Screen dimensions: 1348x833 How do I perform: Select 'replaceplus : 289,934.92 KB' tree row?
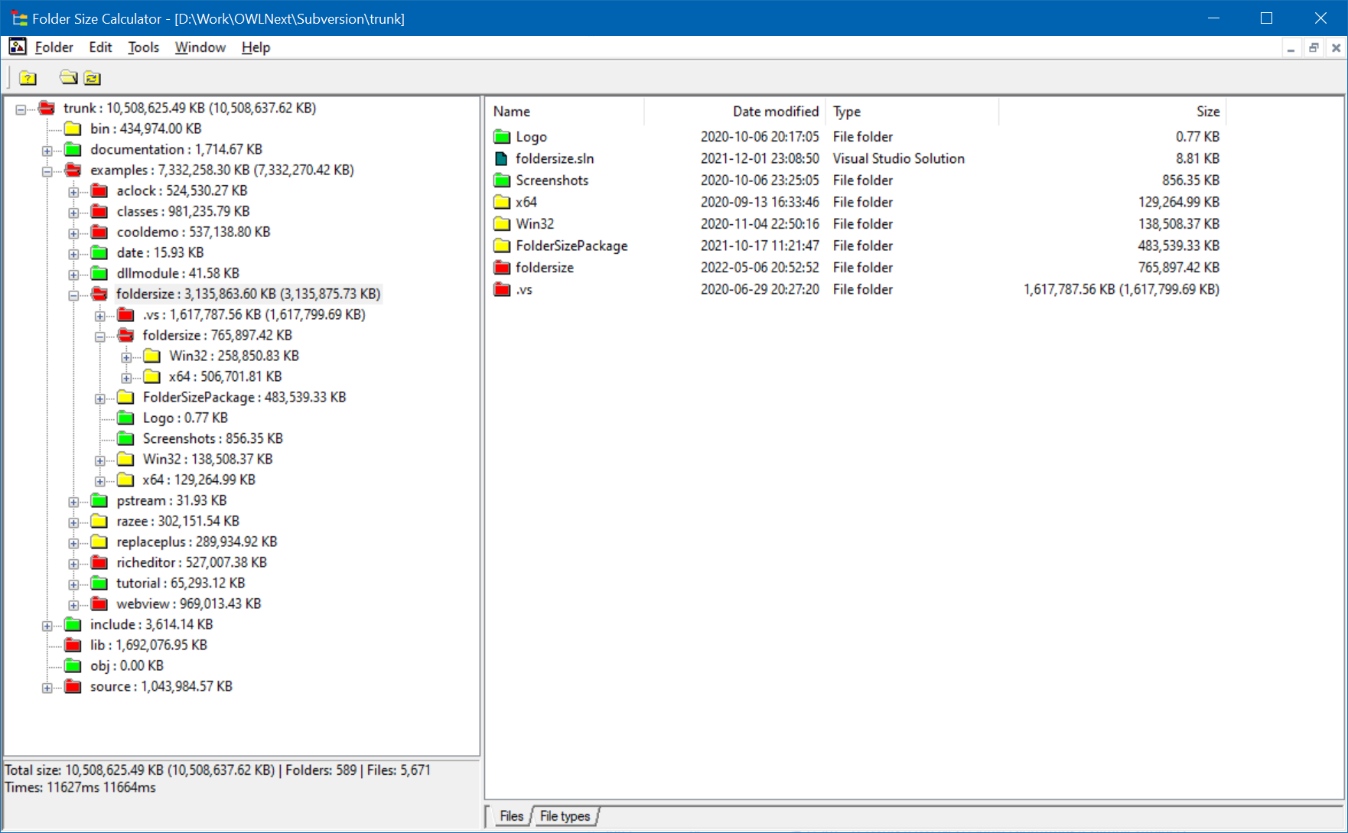click(x=197, y=542)
